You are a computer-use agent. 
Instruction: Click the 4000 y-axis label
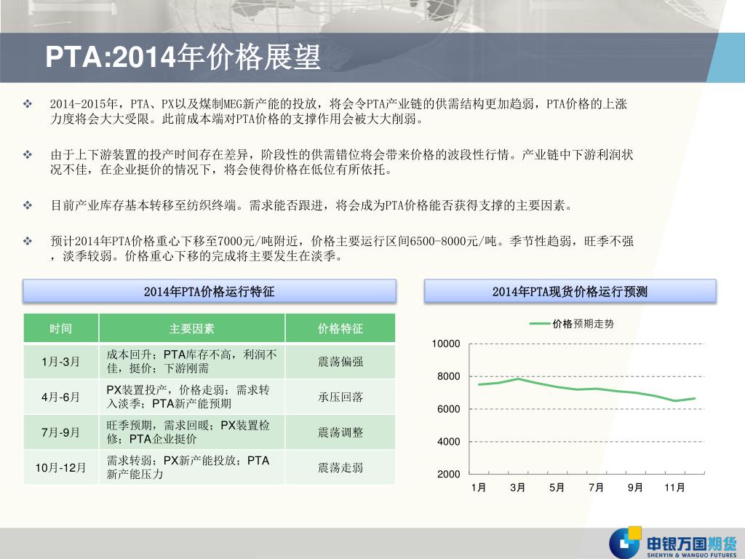click(448, 442)
